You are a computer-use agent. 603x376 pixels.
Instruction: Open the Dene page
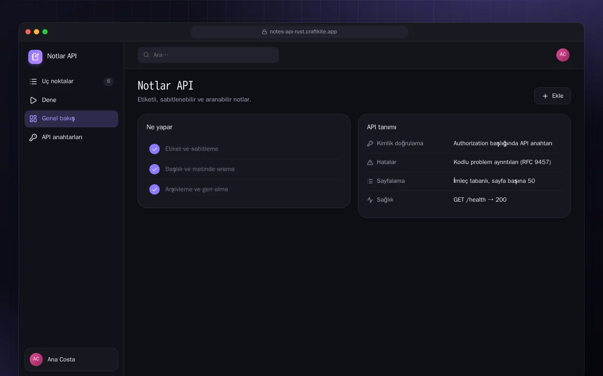coord(71,100)
